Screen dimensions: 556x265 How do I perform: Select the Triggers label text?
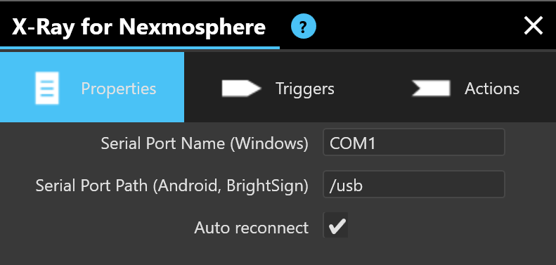pyautogui.click(x=305, y=89)
